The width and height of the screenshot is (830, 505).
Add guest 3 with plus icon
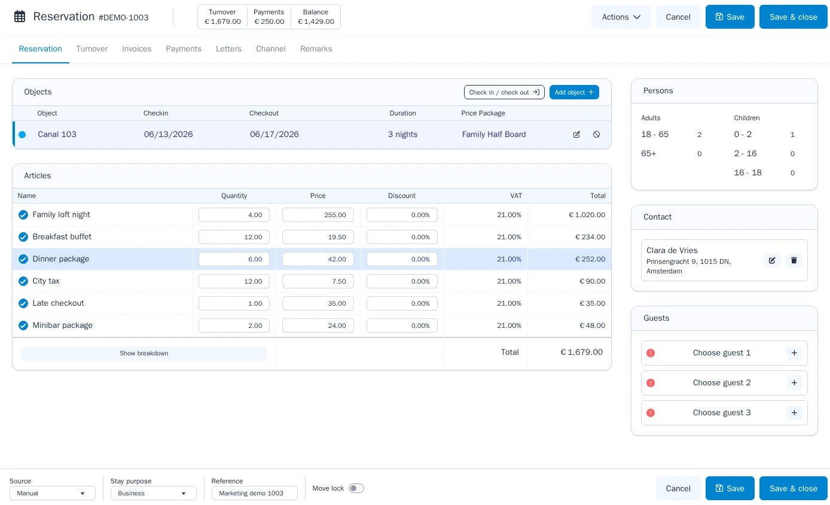pyautogui.click(x=794, y=413)
